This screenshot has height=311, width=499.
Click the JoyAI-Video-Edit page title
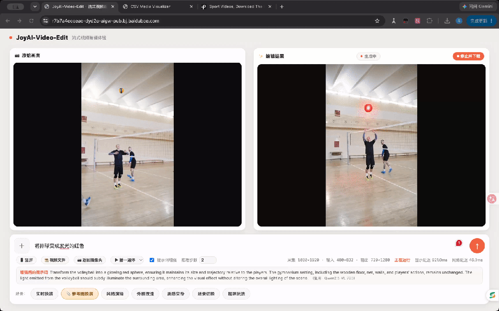click(x=42, y=37)
